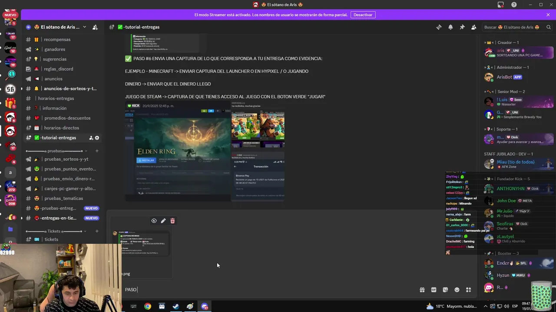Screen dimensions: 556x312
Task: Open the sugerencias channel
Action: coord(63,59)
